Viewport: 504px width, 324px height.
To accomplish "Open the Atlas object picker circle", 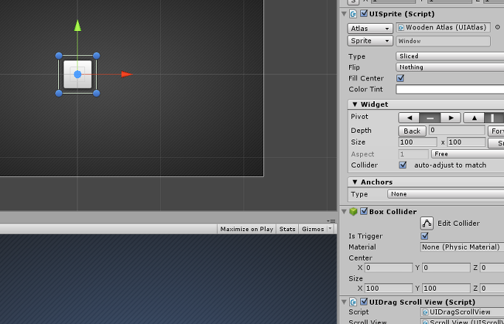I will [497, 27].
